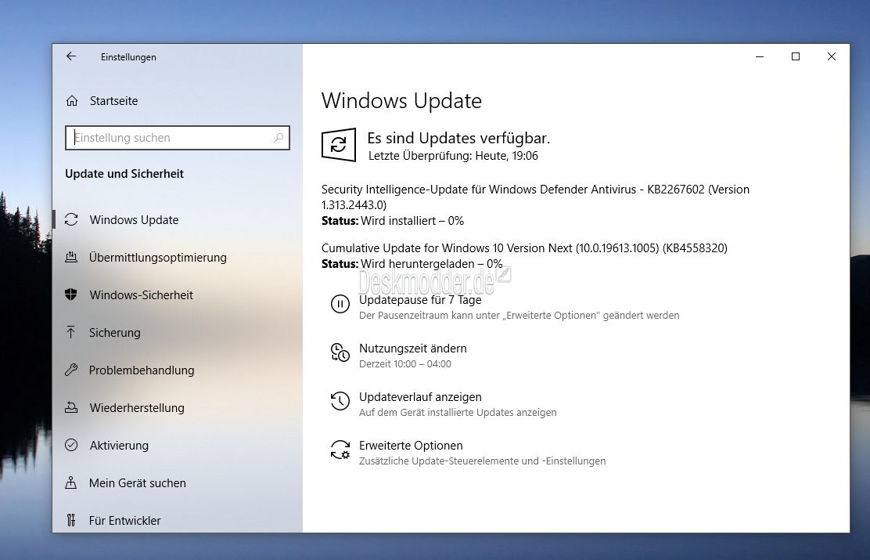The width and height of the screenshot is (870, 560).
Task: Open Erweiterte Optionen
Action: tap(411, 445)
